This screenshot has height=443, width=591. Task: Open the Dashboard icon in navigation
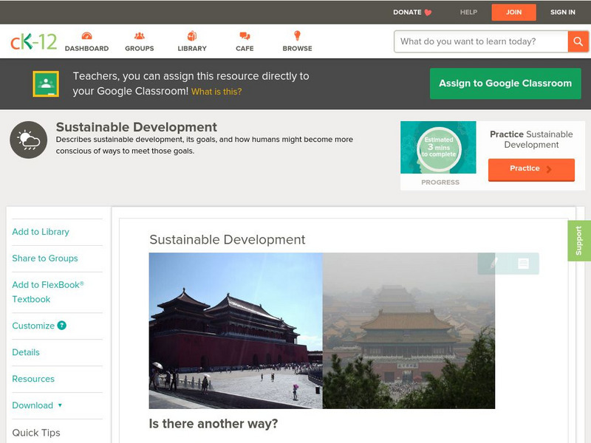(x=86, y=36)
